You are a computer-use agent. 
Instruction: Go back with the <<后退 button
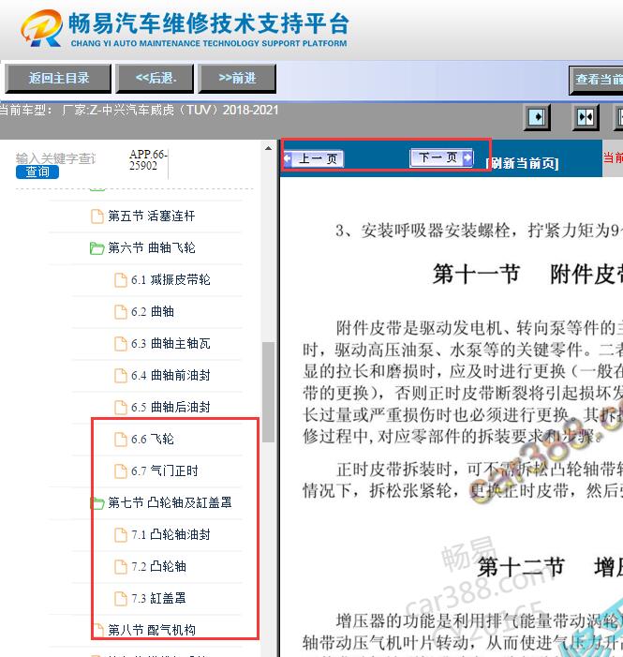(155, 79)
